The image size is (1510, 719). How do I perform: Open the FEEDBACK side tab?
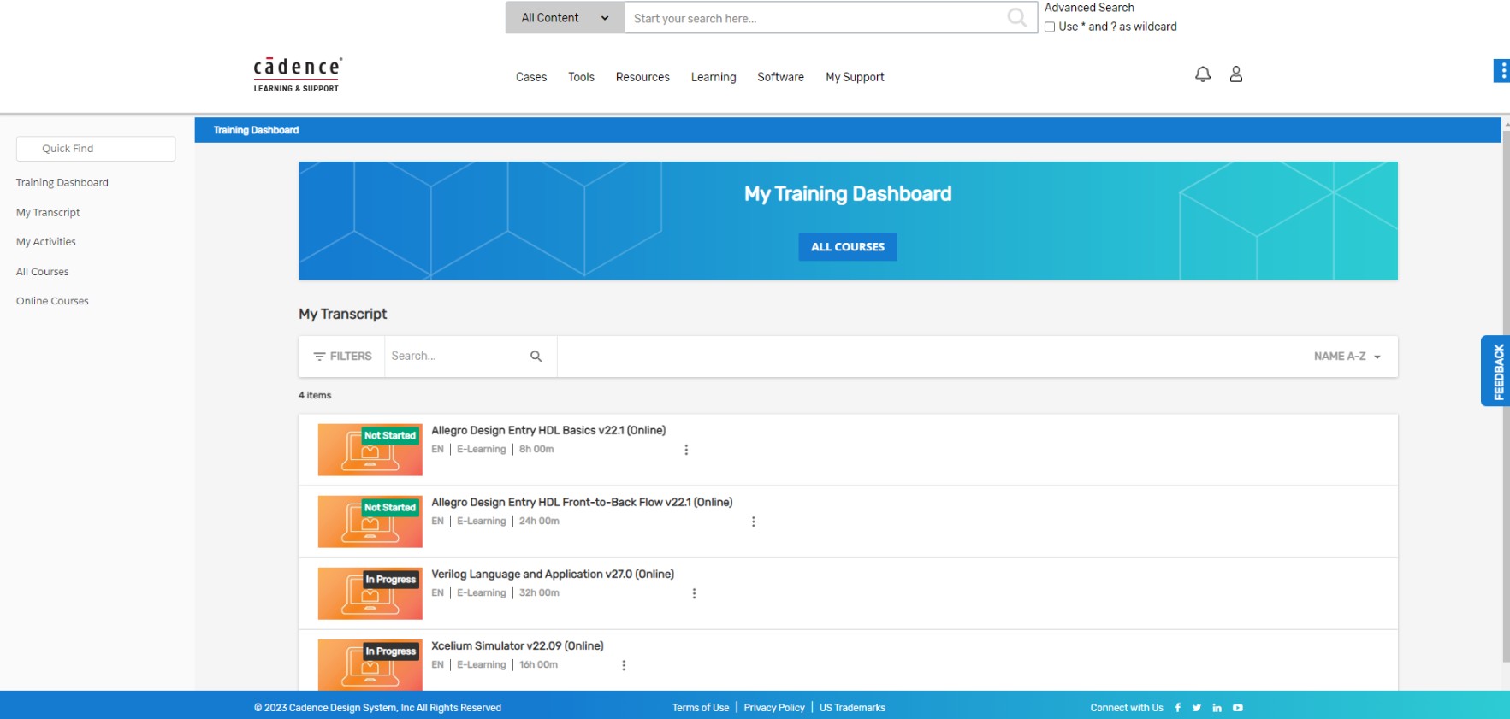pos(1497,371)
